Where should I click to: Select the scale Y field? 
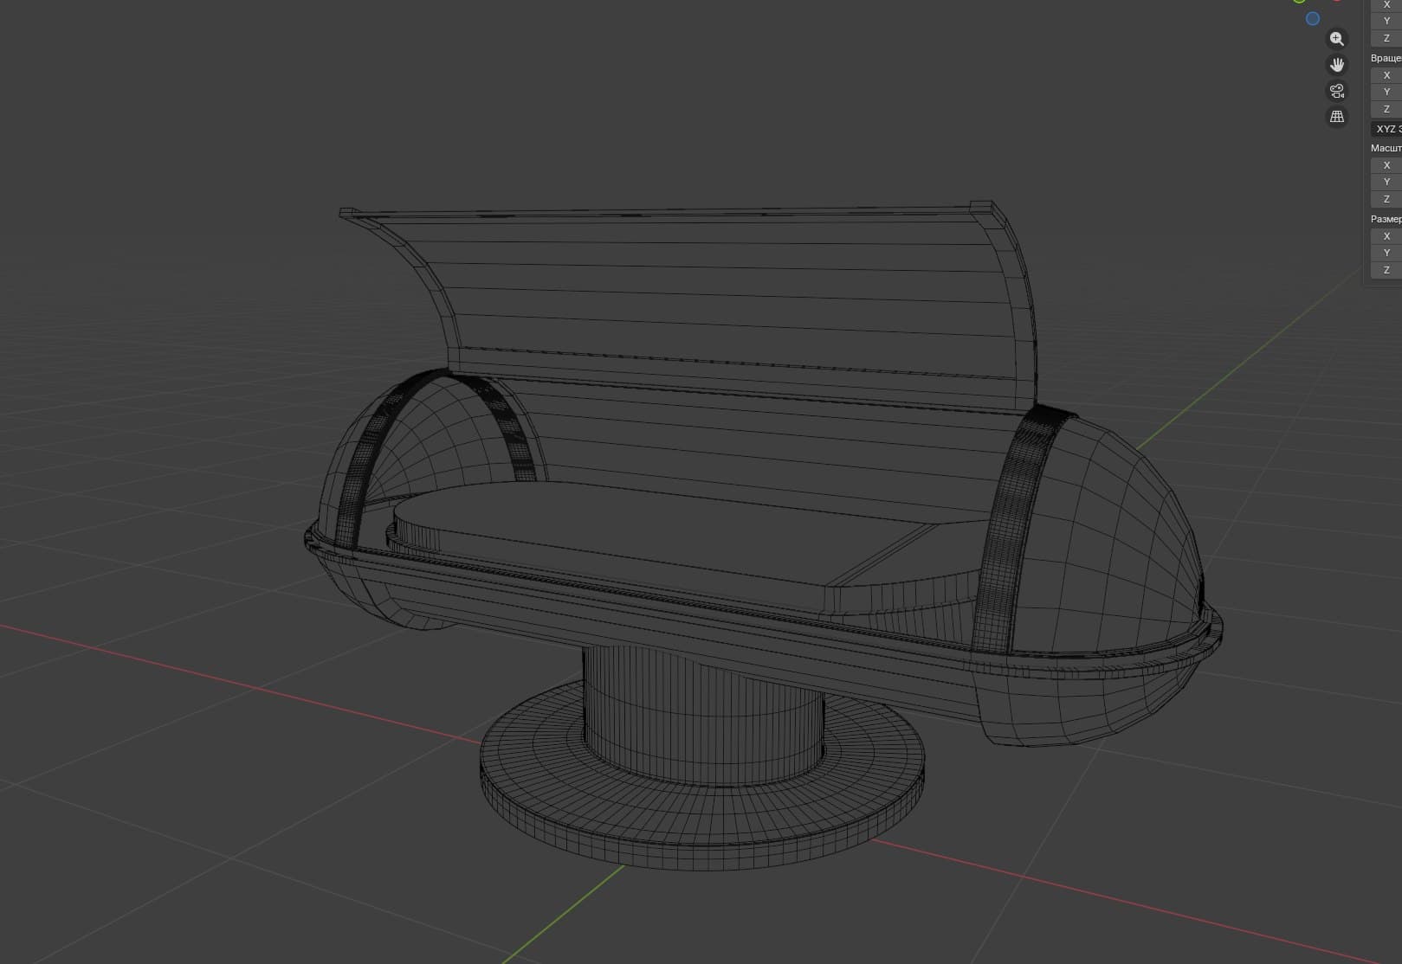point(1386,182)
